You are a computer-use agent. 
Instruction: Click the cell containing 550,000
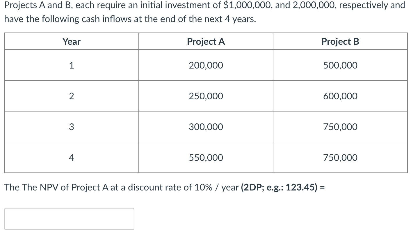tap(206, 157)
